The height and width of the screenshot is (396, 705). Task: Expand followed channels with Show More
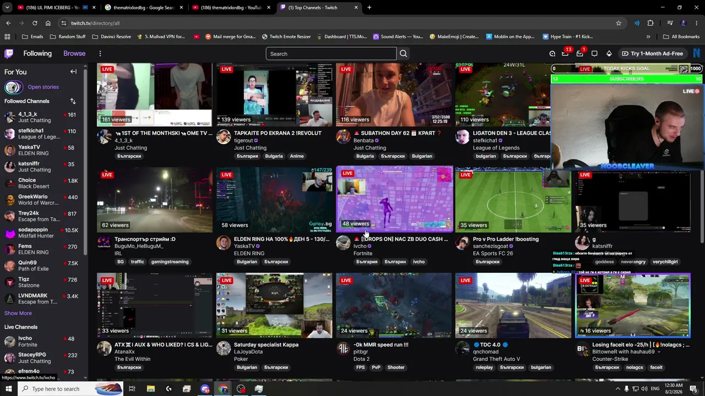pyautogui.click(x=18, y=313)
